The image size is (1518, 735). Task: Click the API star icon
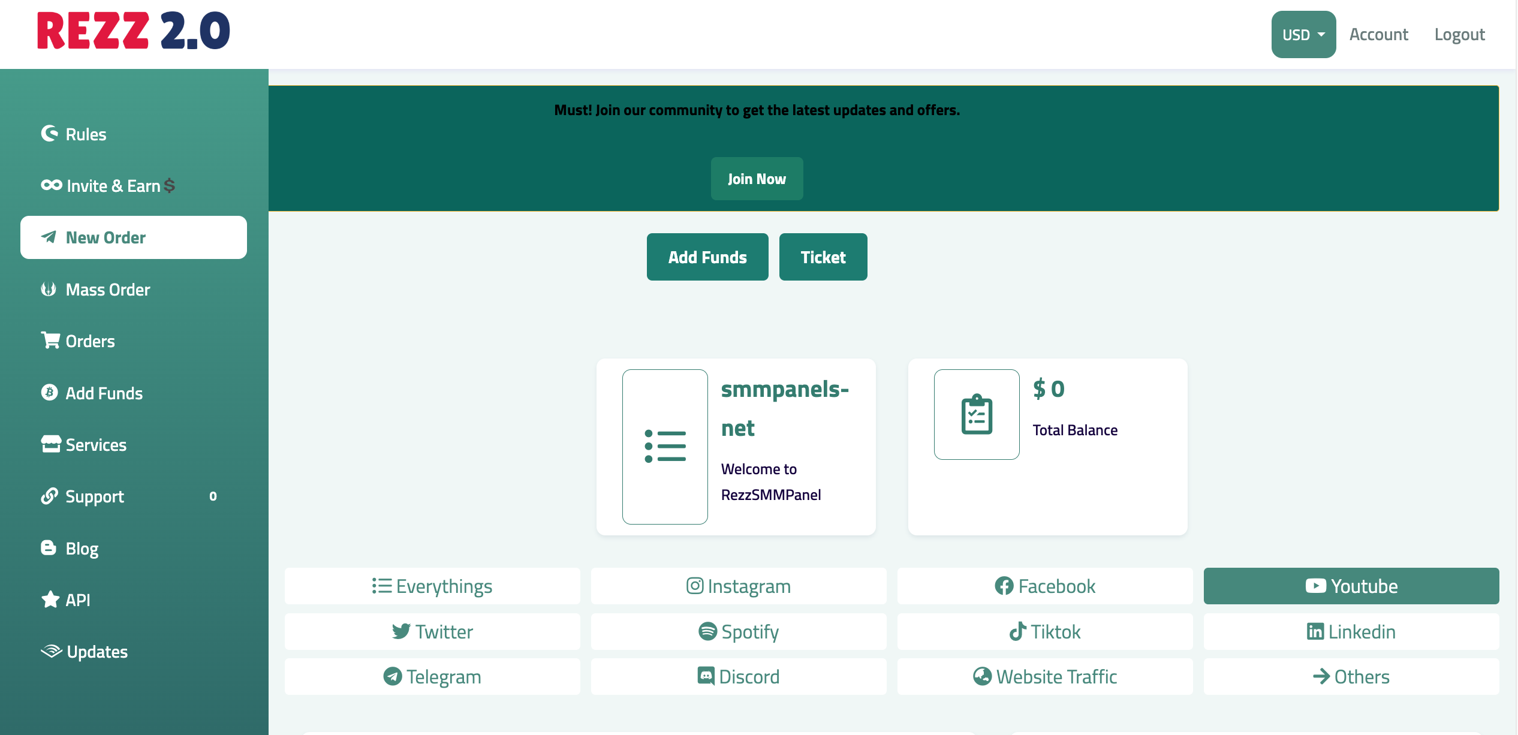pyautogui.click(x=50, y=600)
